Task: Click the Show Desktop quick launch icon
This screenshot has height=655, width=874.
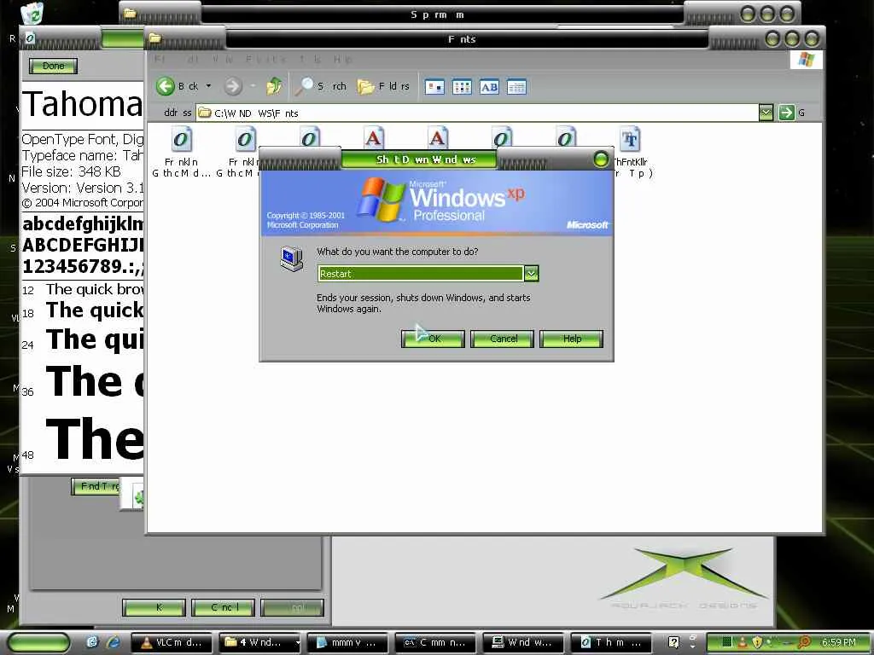Action: click(92, 642)
